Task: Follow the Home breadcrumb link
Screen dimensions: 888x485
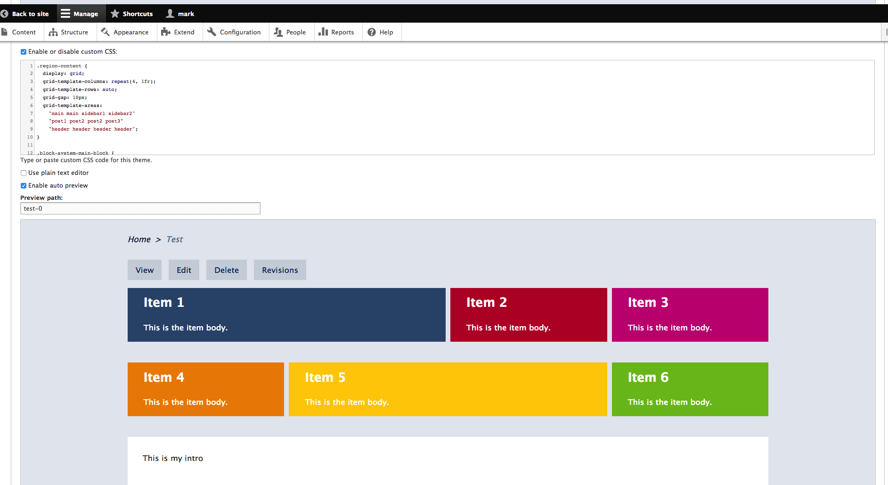Action: point(139,239)
